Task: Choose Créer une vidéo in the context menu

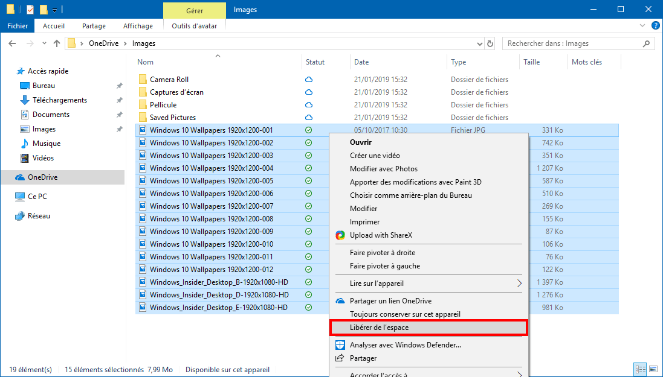Action: [375, 156]
